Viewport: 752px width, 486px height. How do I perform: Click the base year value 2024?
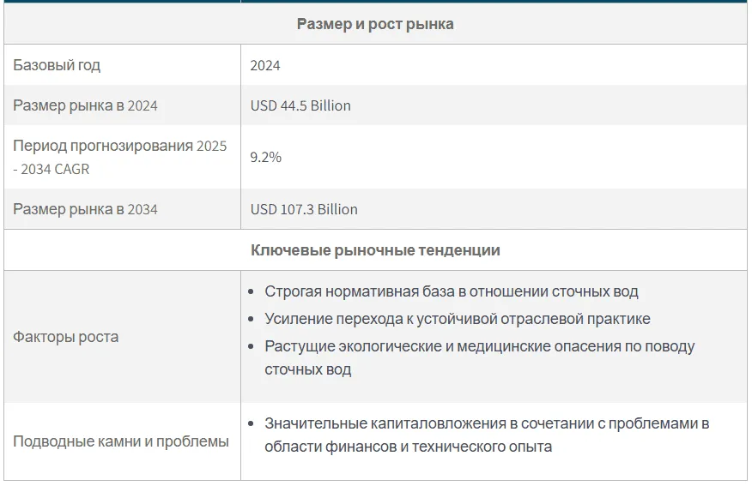[x=264, y=66]
